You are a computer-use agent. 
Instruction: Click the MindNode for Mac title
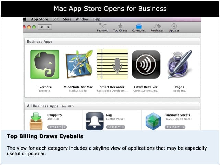78,87
